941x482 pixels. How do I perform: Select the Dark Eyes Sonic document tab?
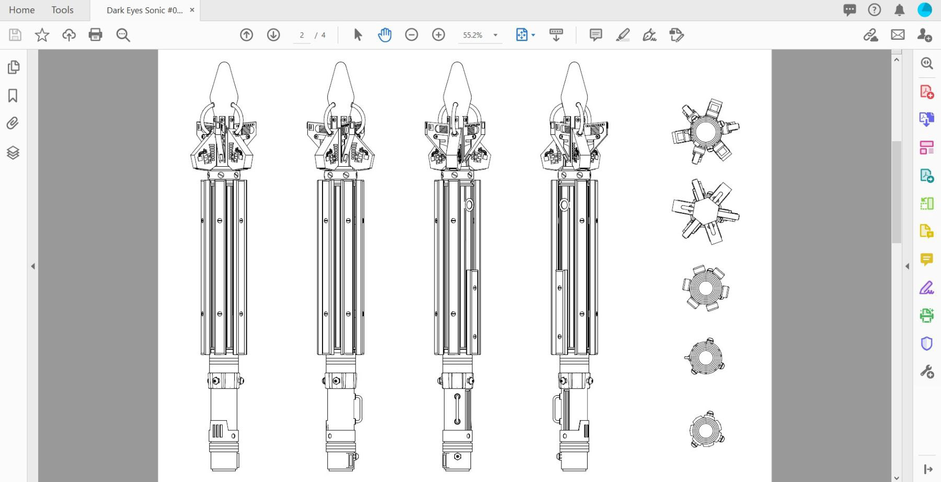pos(144,10)
